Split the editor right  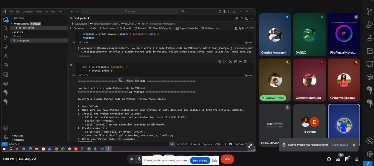247,18
